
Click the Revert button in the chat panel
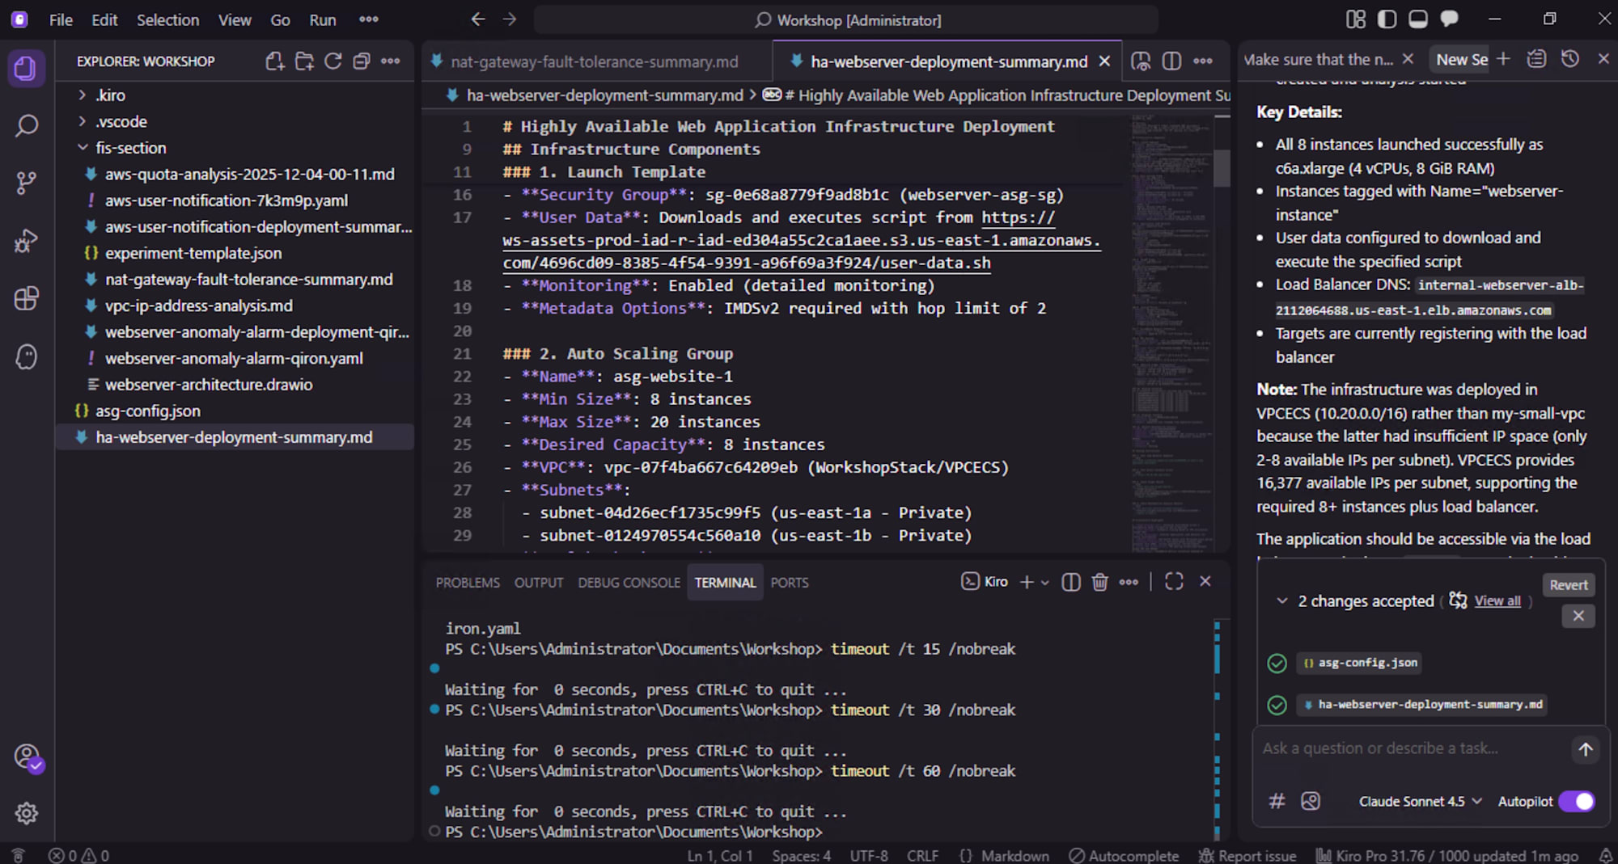[1568, 584]
